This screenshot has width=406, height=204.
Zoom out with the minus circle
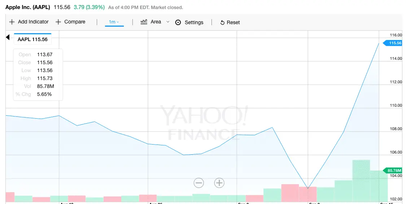click(199, 183)
